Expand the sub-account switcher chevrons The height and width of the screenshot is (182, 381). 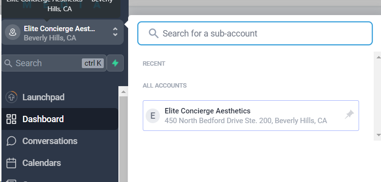[115, 32]
